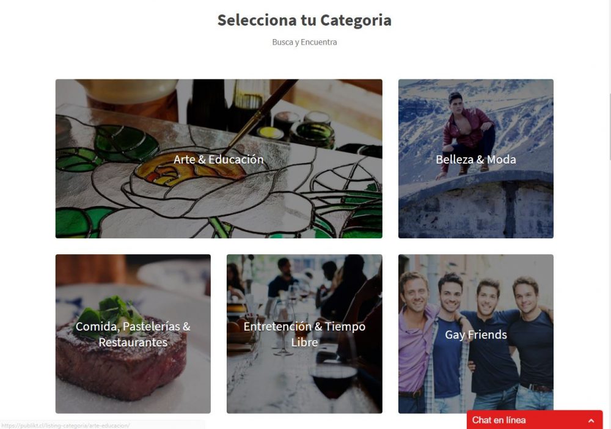611x429 pixels.
Task: Go to Entretención & Tiempo Libre label
Action: [304, 334]
